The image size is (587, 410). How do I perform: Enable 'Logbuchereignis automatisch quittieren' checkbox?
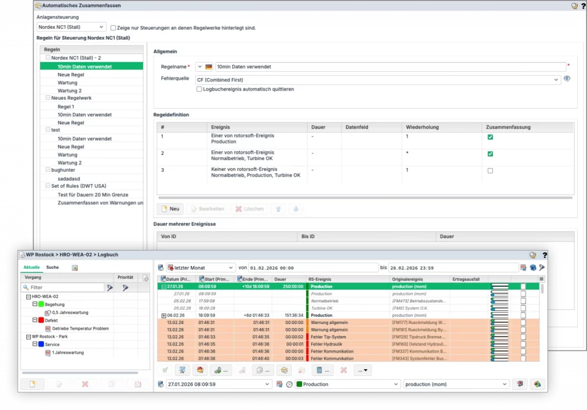click(199, 89)
